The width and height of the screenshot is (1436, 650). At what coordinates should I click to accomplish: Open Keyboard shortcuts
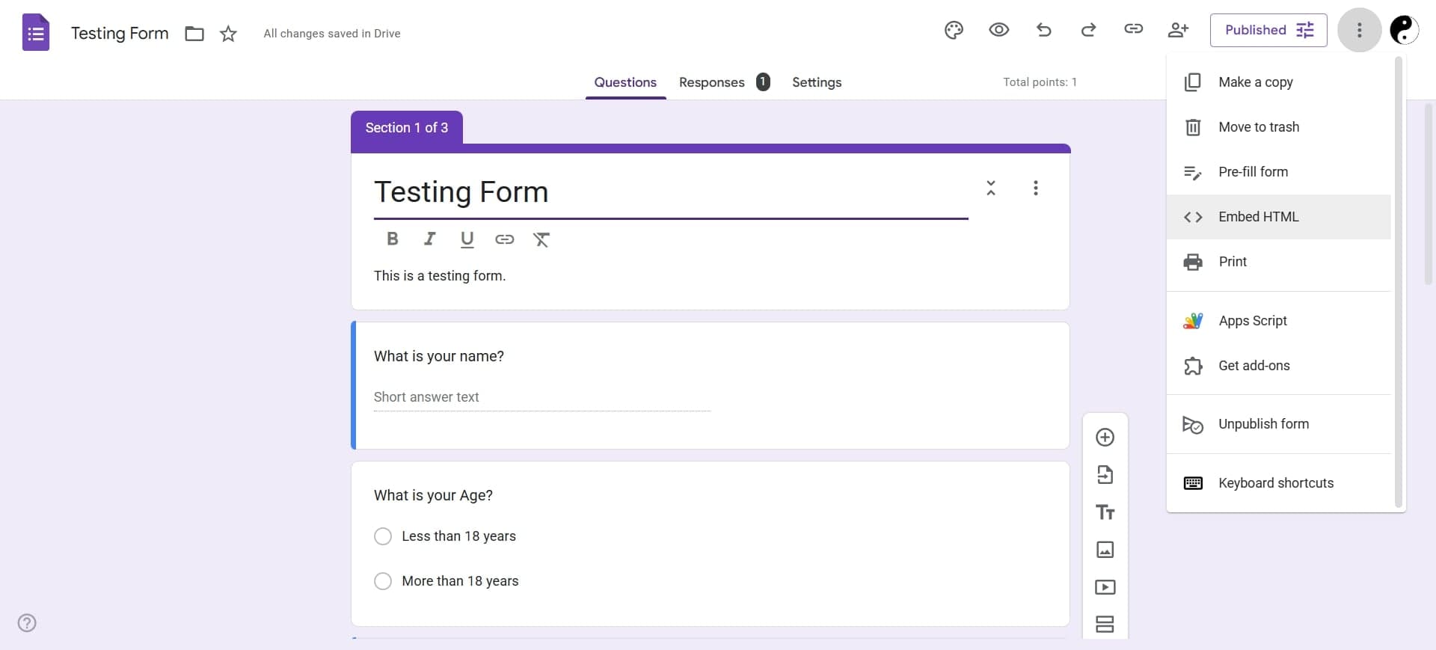click(1278, 483)
